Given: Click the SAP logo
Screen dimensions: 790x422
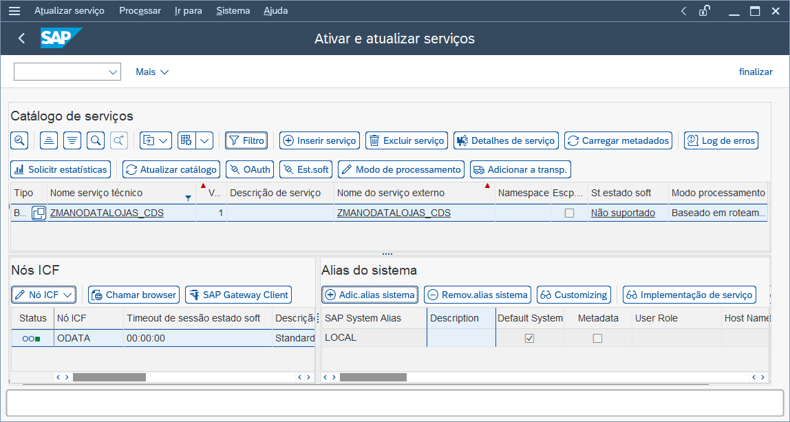Looking at the screenshot, I should [x=61, y=39].
